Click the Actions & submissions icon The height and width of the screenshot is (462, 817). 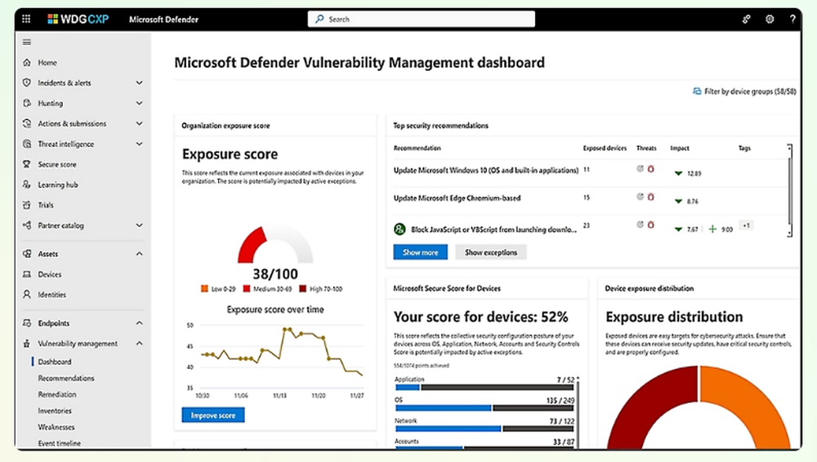pyautogui.click(x=27, y=123)
